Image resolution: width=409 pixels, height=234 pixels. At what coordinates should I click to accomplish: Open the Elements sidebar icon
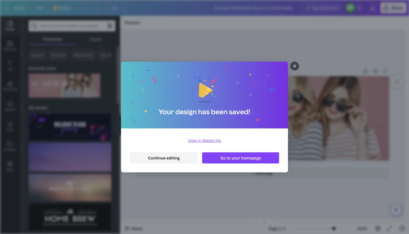(10, 45)
